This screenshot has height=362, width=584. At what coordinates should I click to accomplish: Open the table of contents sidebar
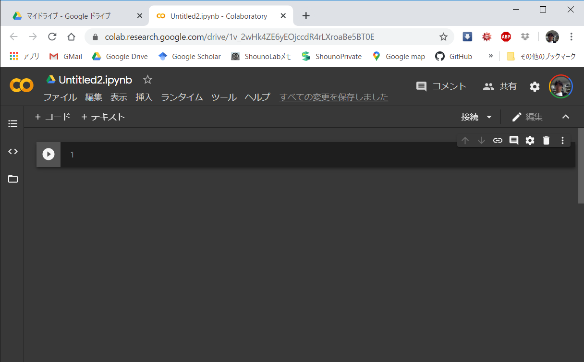pyautogui.click(x=13, y=124)
